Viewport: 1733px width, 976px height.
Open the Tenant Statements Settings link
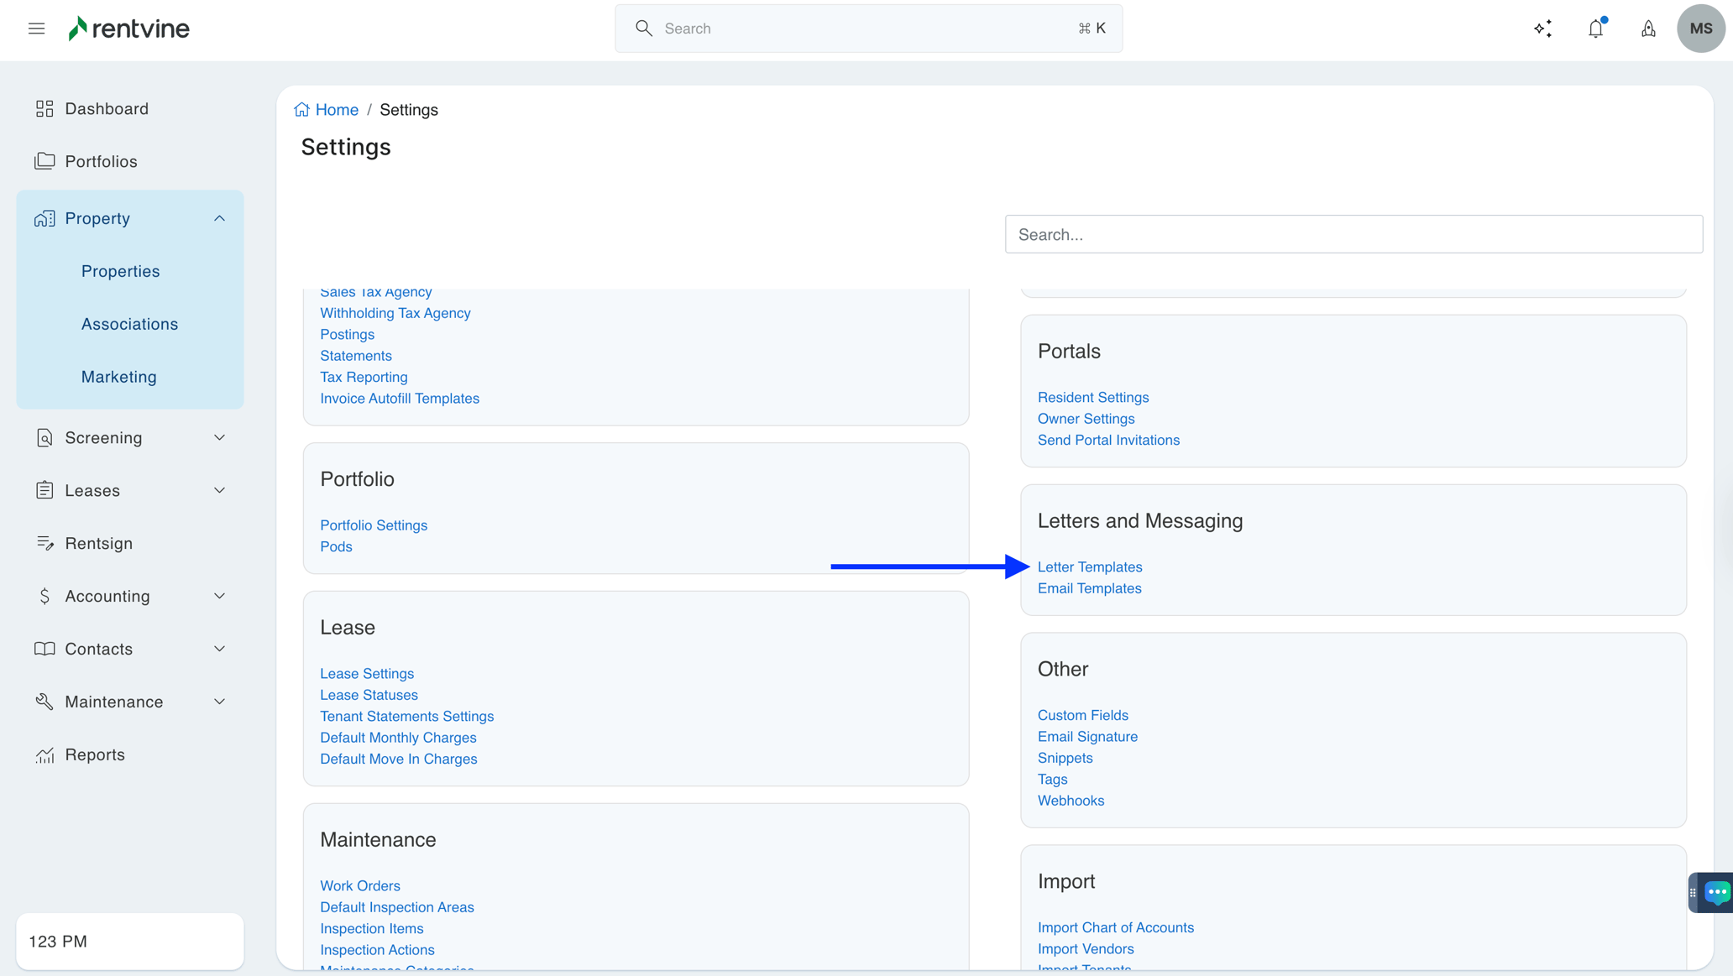click(x=406, y=717)
